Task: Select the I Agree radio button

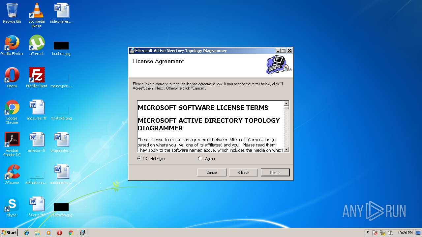Action: click(200, 158)
